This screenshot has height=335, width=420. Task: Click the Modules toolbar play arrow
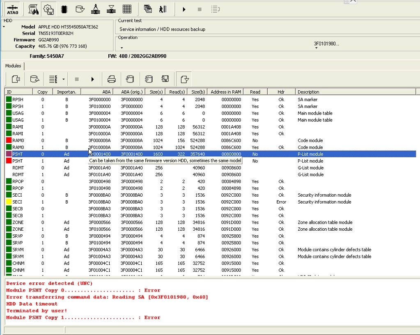[92, 79]
